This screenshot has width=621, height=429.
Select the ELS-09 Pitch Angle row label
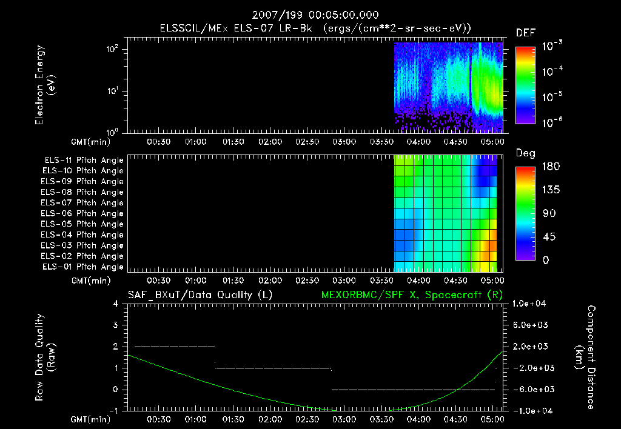(82, 182)
